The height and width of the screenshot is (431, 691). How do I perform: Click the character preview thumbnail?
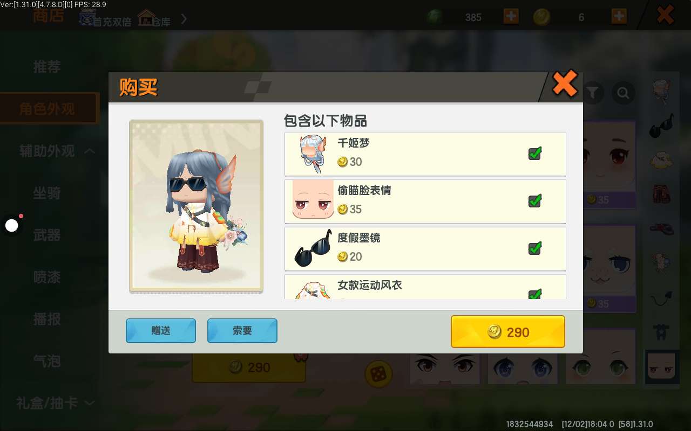[196, 206]
